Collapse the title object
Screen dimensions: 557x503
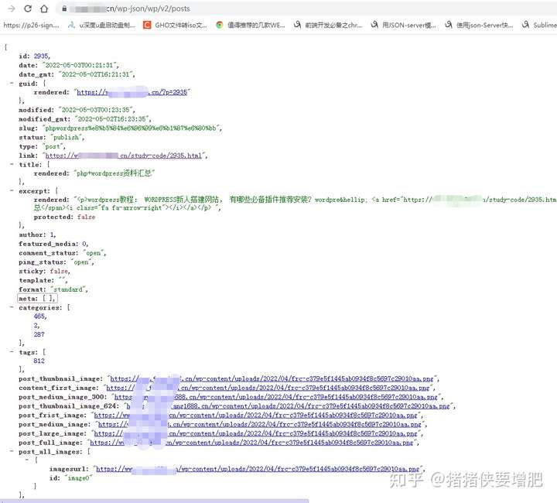pos(12,165)
